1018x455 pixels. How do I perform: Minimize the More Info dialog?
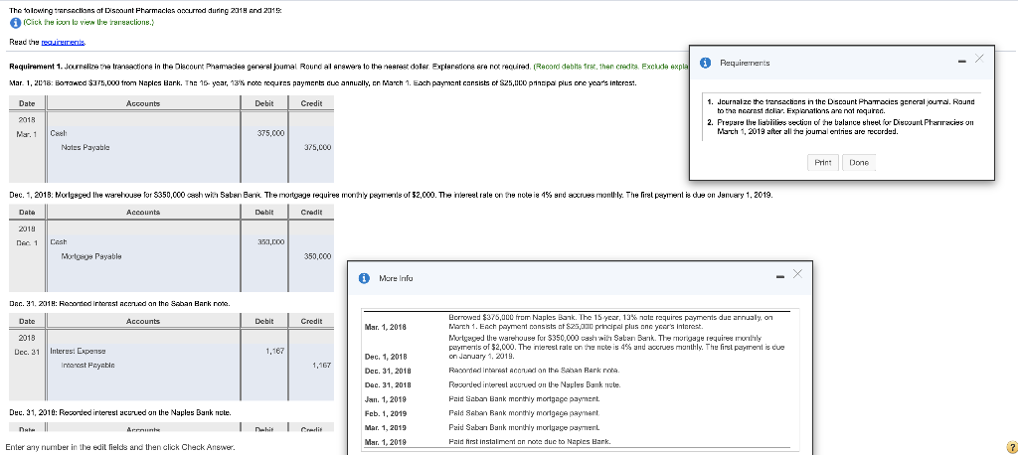tap(779, 278)
